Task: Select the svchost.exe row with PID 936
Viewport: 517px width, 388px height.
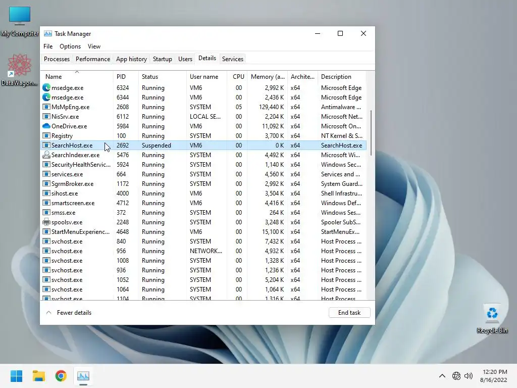Action: (x=203, y=270)
